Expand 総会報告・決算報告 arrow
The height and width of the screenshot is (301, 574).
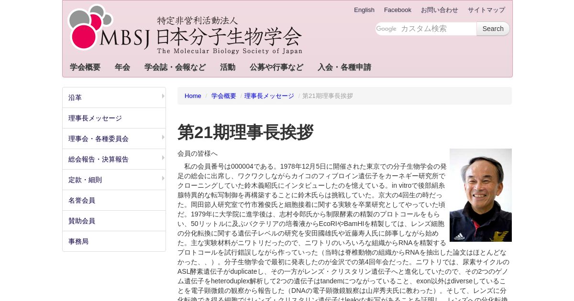(163, 158)
